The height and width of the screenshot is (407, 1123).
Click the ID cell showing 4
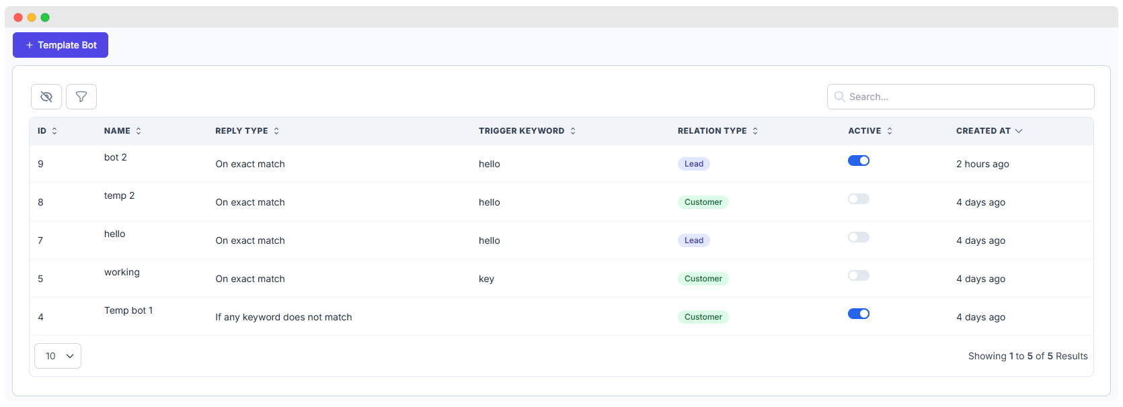41,317
